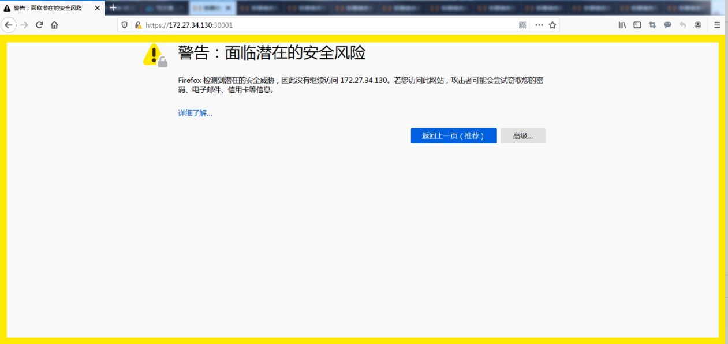Open page actions three-dot menu

point(539,25)
